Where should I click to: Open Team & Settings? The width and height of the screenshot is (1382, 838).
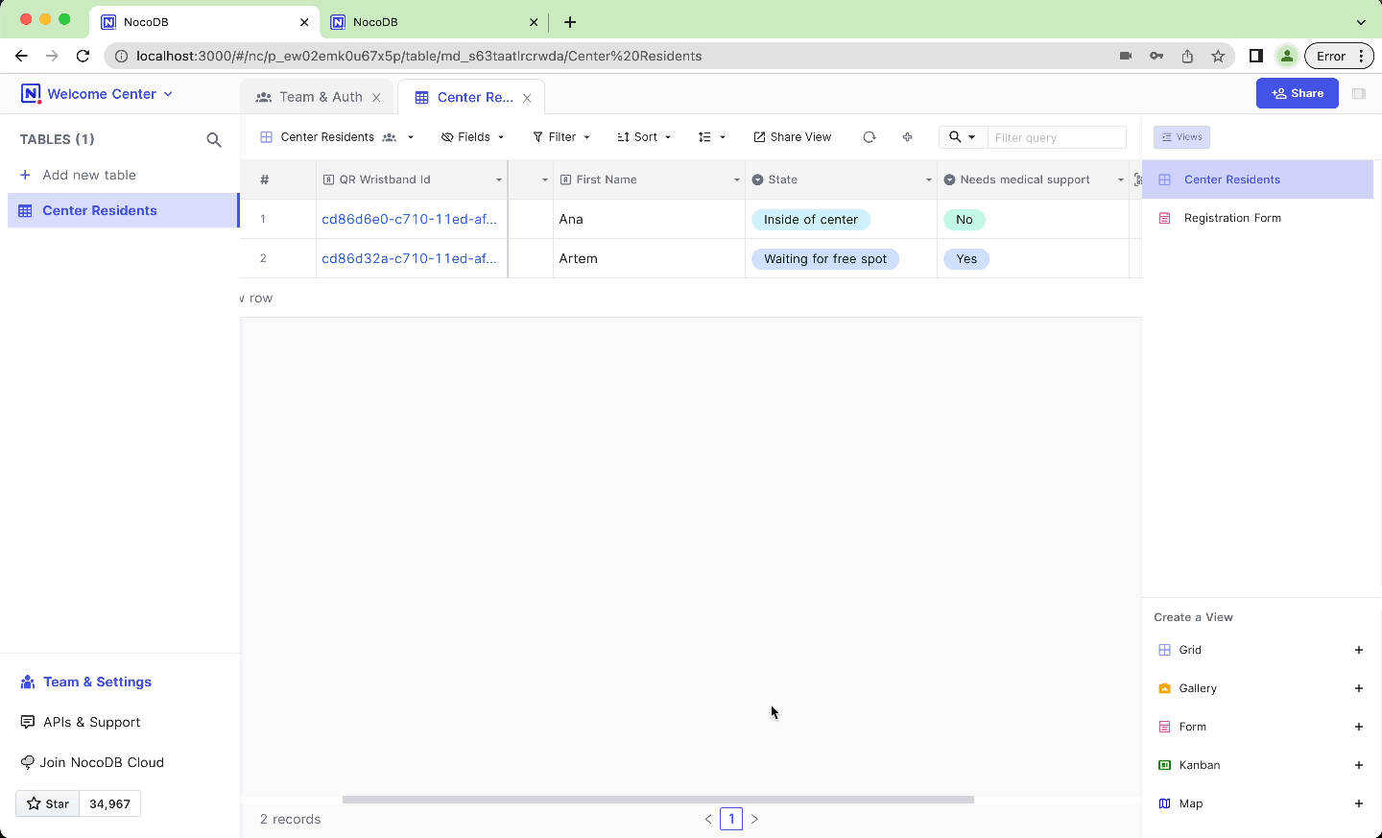click(86, 682)
